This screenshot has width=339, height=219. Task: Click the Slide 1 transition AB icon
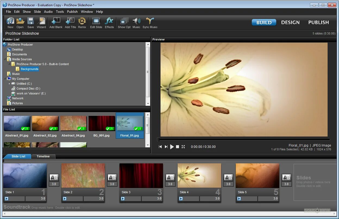[x=54, y=177]
